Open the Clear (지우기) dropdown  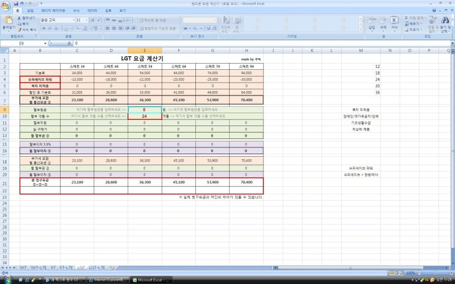click(x=421, y=29)
